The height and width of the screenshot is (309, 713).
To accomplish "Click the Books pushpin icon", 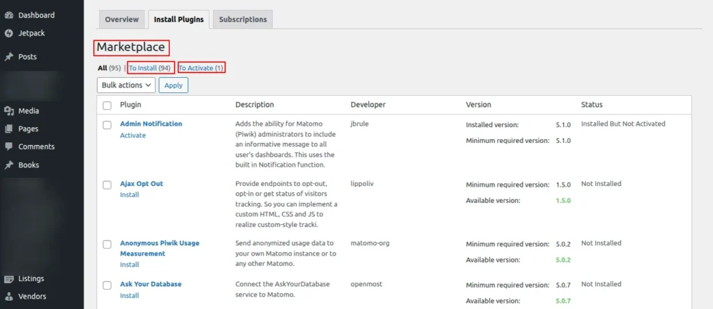I will pos(8,165).
